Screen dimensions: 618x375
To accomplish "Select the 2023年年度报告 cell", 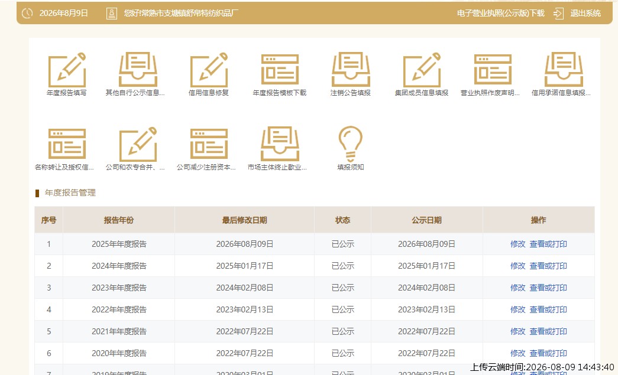I will [119, 288].
